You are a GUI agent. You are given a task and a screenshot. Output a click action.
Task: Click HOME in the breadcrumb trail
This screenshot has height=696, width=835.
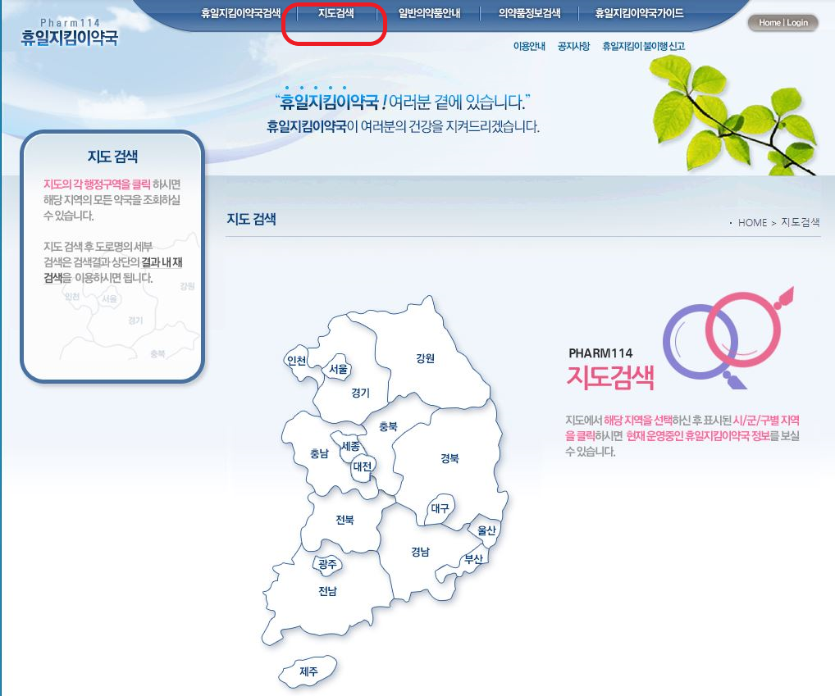pos(753,222)
